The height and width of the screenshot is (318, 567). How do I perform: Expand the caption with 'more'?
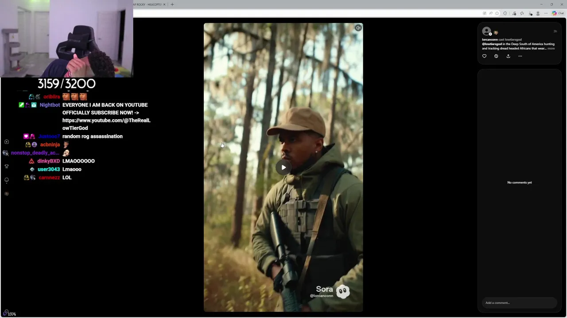[x=551, y=49]
